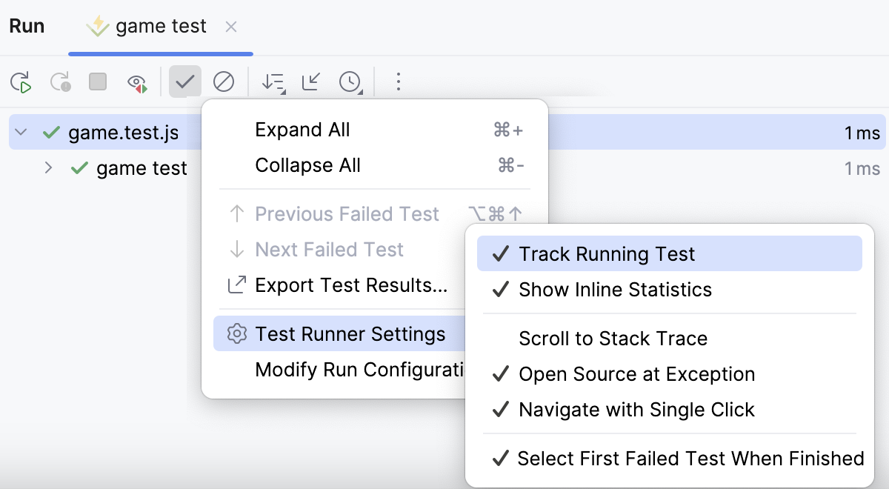Open the Test History clock icon

click(x=348, y=81)
